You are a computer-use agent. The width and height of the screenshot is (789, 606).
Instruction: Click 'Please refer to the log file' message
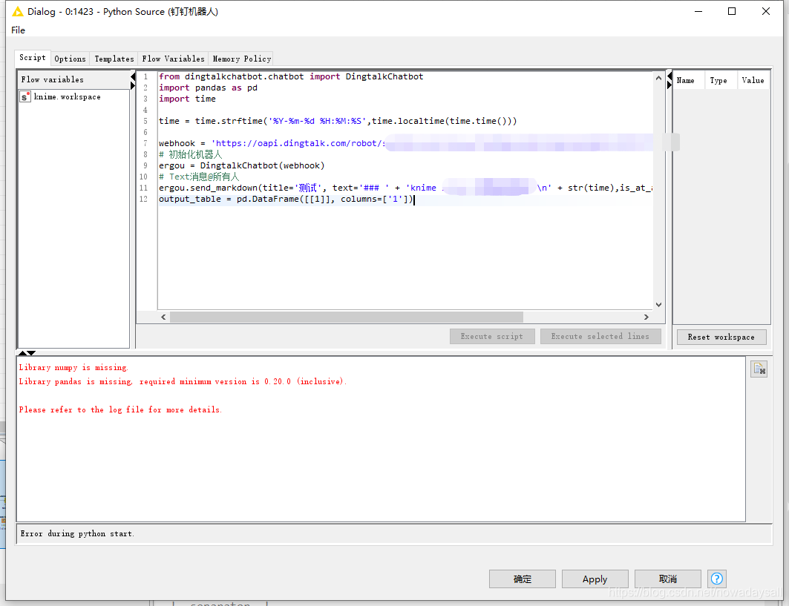120,410
